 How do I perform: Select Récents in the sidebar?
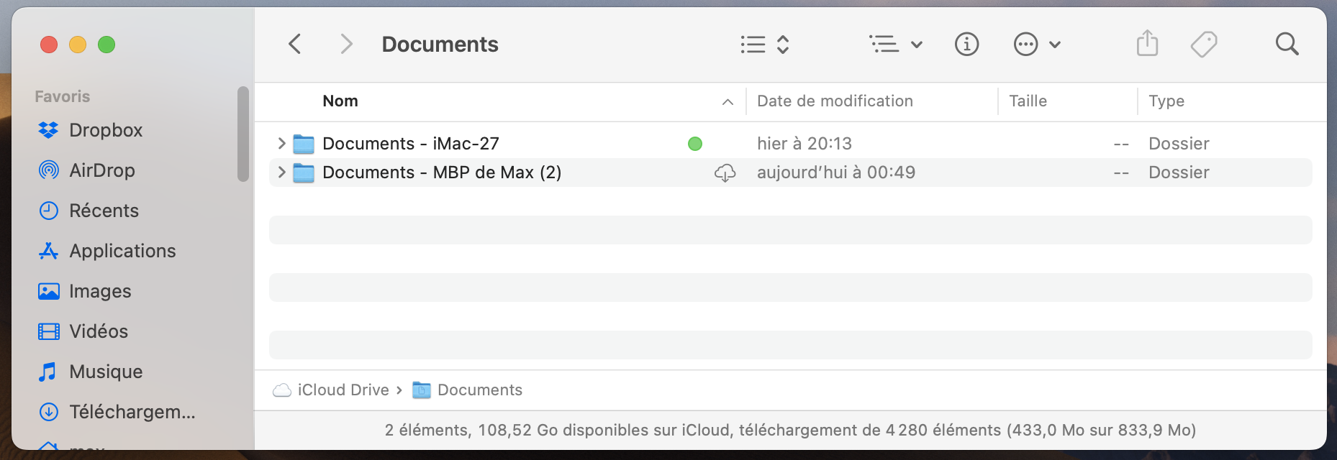tap(104, 211)
